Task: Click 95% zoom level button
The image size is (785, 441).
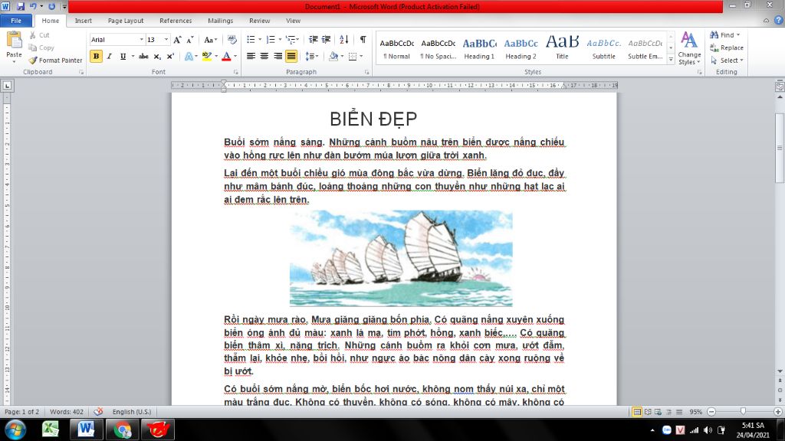Action: pos(695,412)
